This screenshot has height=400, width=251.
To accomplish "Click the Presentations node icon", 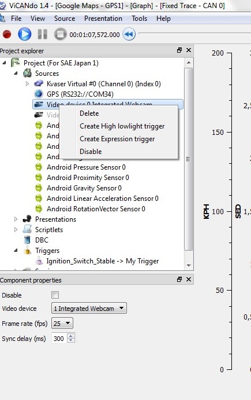I will coord(27,219).
